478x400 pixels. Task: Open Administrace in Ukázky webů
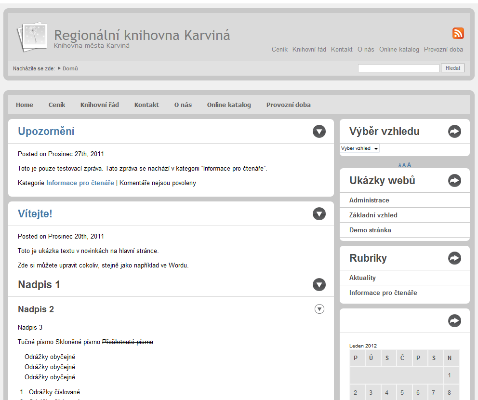[369, 200]
